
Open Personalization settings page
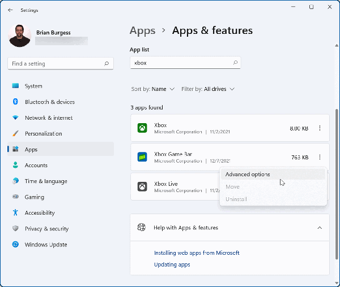point(43,133)
